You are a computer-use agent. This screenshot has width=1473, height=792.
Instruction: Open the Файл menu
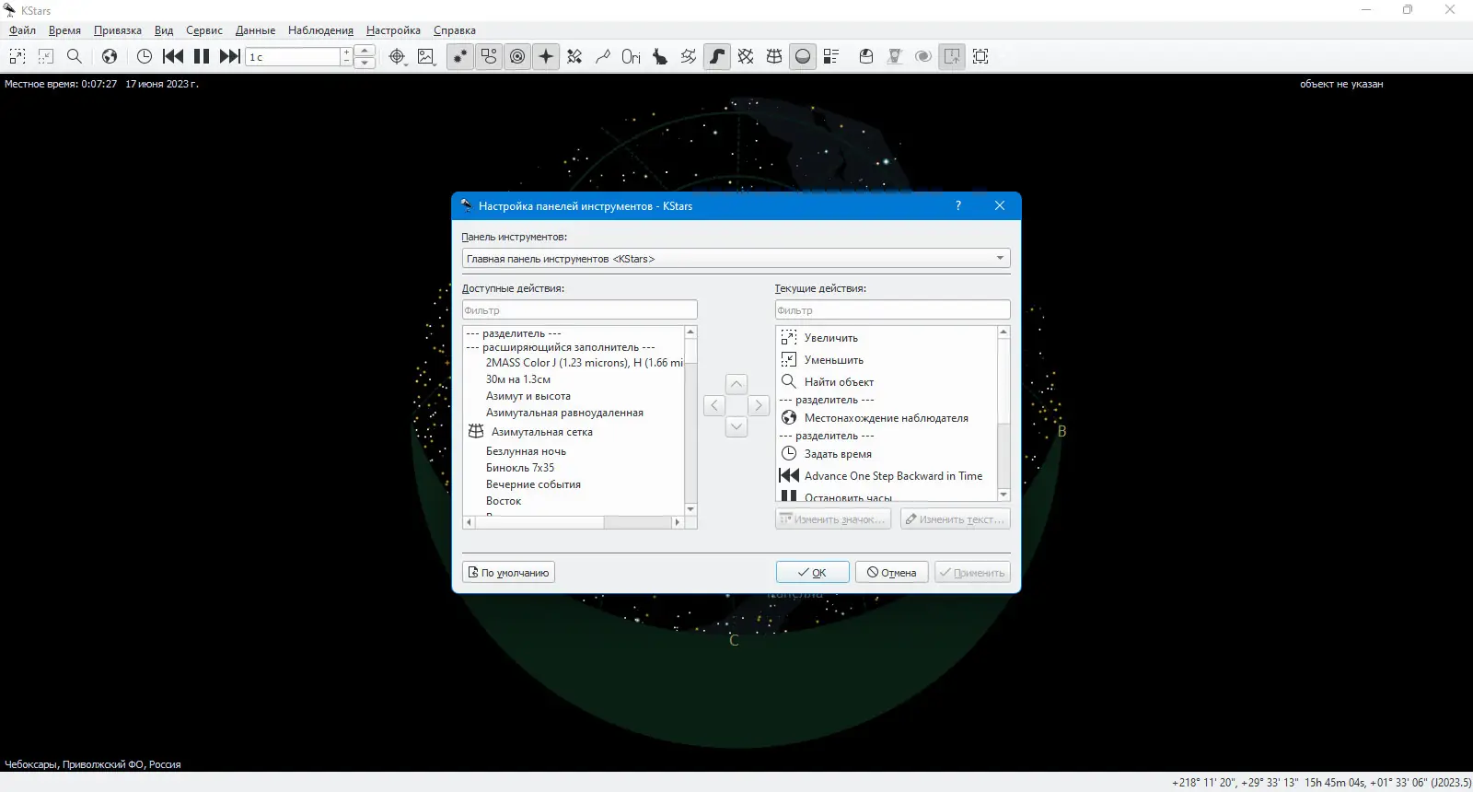pos(22,30)
